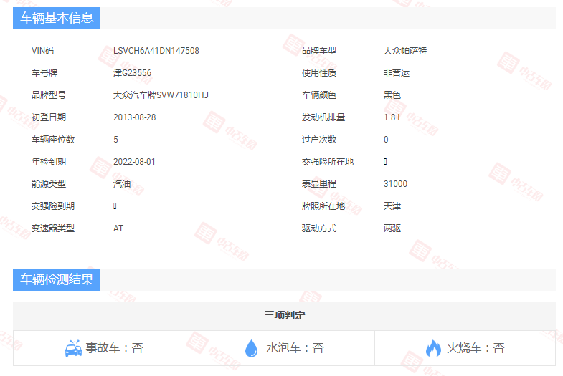Click the mileage value 31000
563x376 pixels.
[x=395, y=184]
